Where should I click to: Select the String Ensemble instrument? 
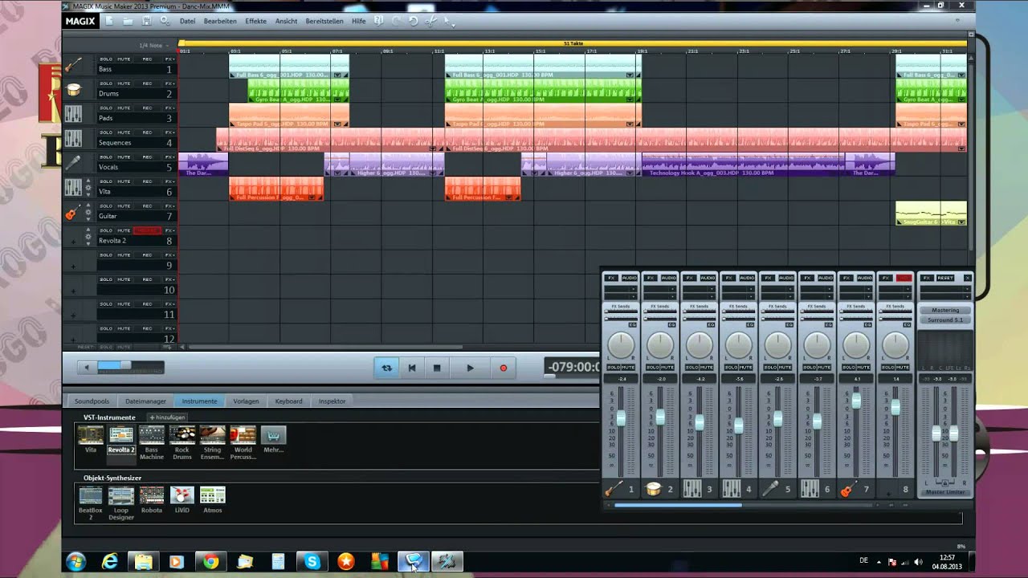point(213,442)
